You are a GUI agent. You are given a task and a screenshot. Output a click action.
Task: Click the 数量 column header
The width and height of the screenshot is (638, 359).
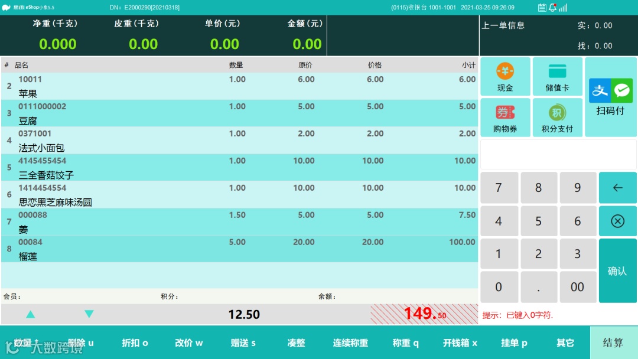pos(236,65)
